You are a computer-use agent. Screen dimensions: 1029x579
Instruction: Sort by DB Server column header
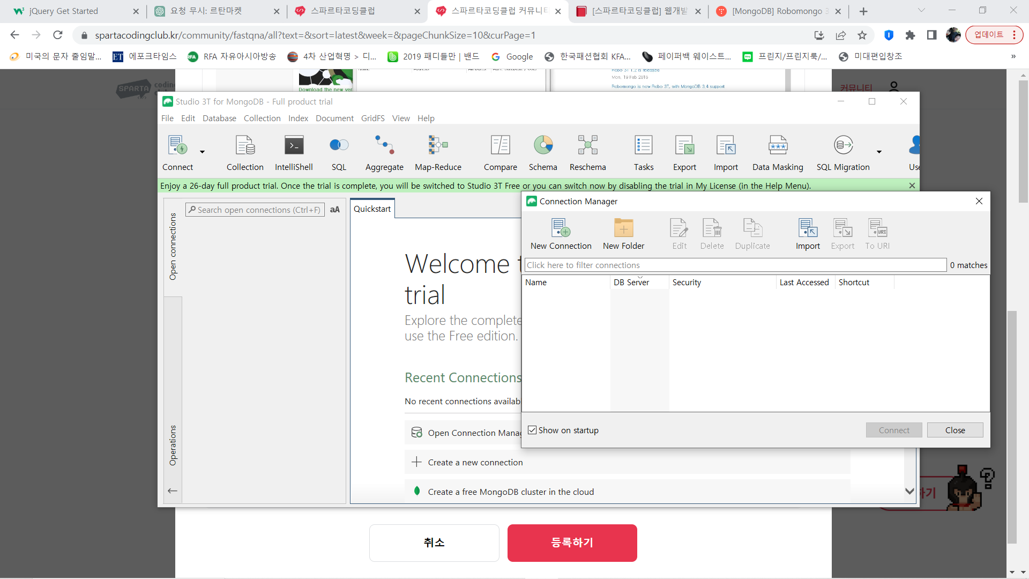point(639,282)
